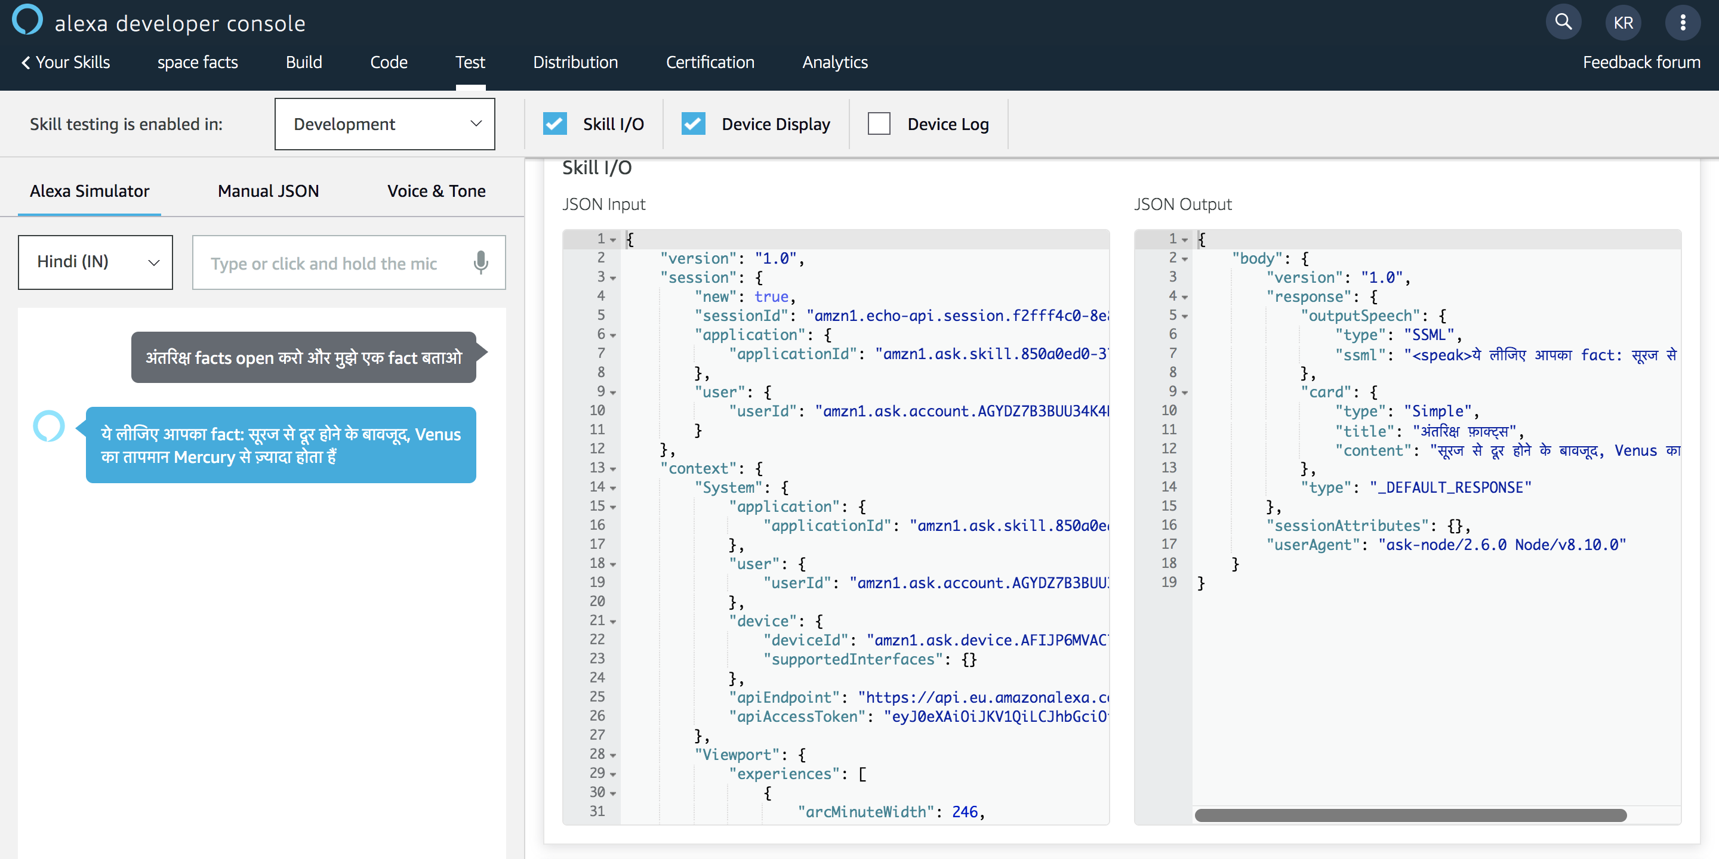Viewport: 1719px width, 859px height.
Task: Switch to the Manual JSON tab
Action: (x=268, y=191)
